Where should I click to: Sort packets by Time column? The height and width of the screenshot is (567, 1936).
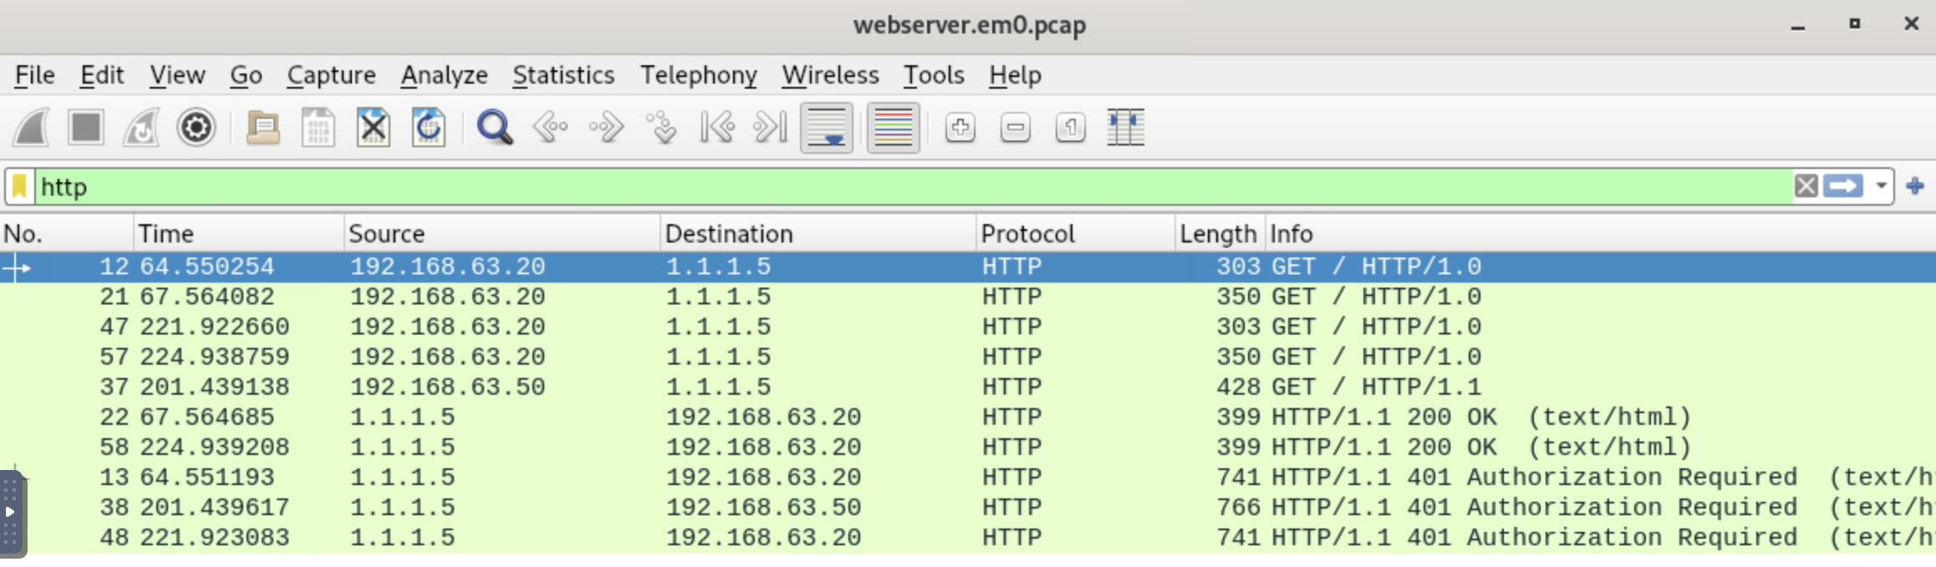[x=238, y=233]
